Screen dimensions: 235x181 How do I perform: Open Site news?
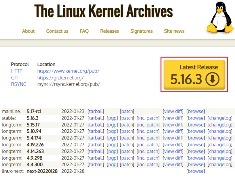coord(174,31)
